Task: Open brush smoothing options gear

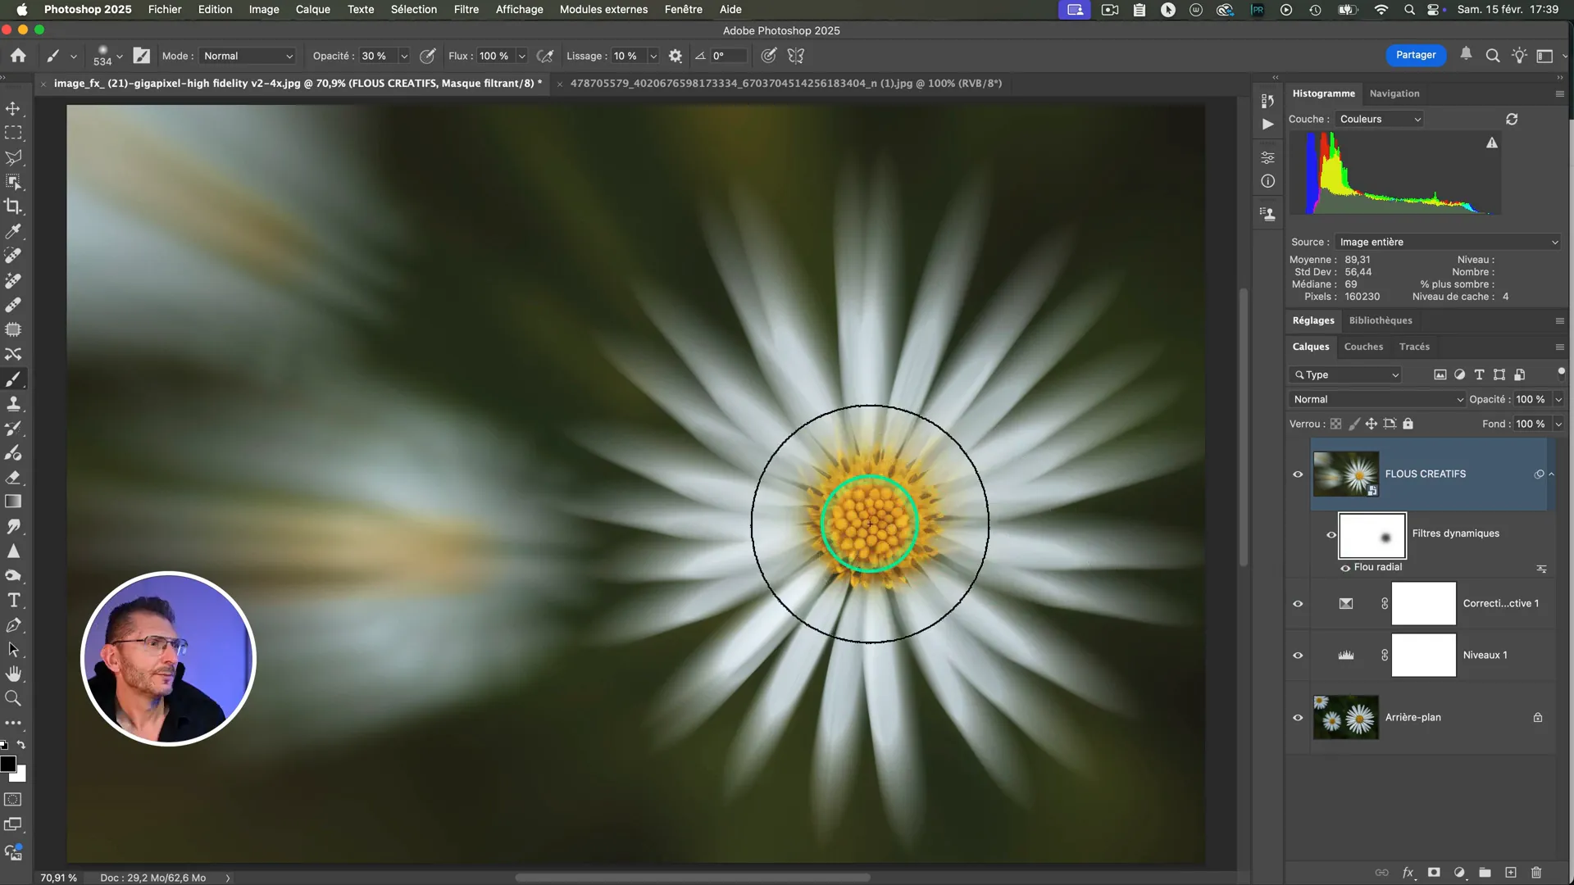Action: click(675, 56)
